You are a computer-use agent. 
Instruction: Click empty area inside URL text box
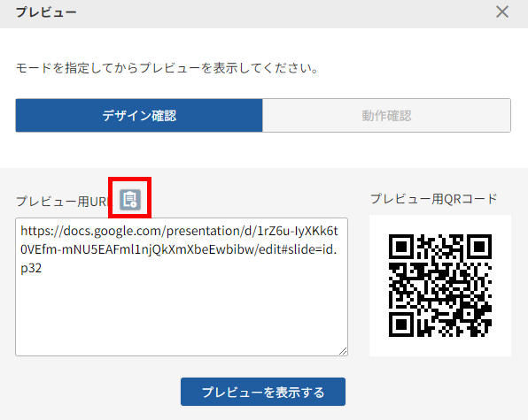pos(182,312)
